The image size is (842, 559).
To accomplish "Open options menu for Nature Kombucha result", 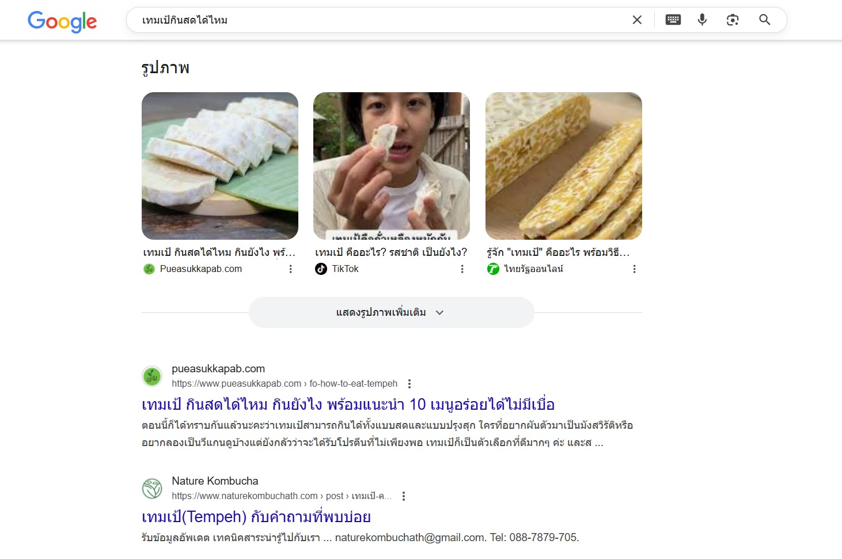I will pyautogui.click(x=404, y=496).
